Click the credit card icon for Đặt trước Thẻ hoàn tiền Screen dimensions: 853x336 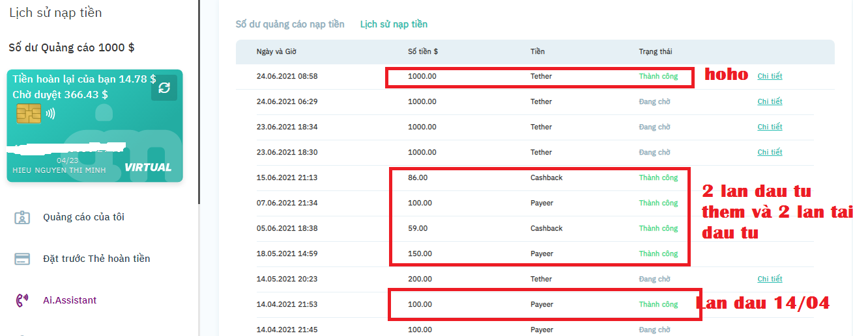(x=22, y=259)
